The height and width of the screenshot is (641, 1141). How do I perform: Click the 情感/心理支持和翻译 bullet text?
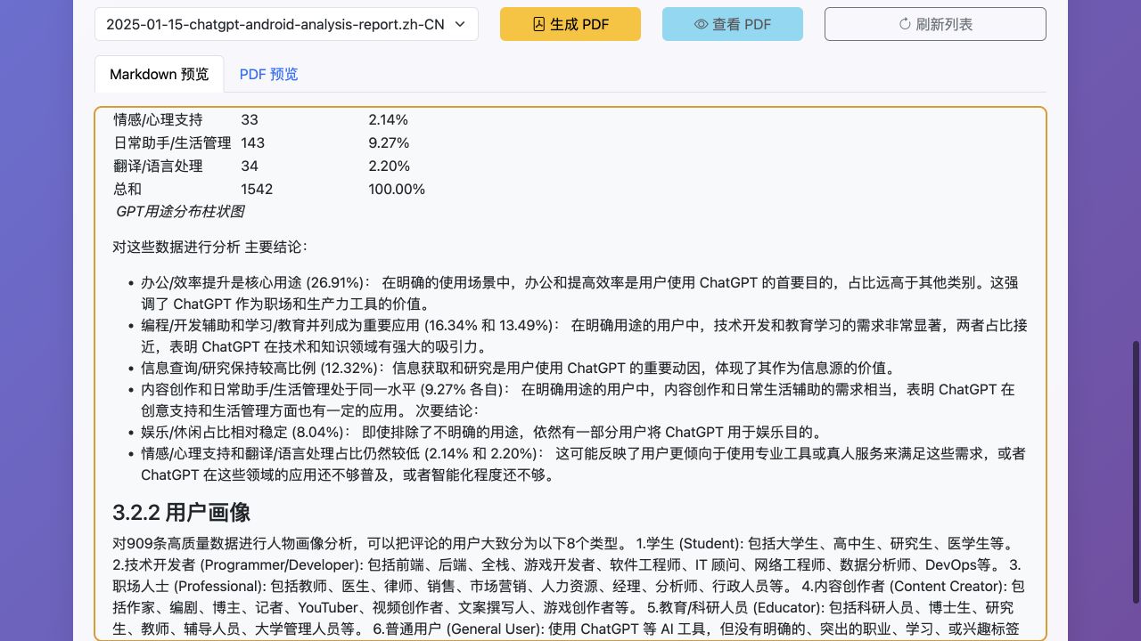pyautogui.click(x=583, y=464)
